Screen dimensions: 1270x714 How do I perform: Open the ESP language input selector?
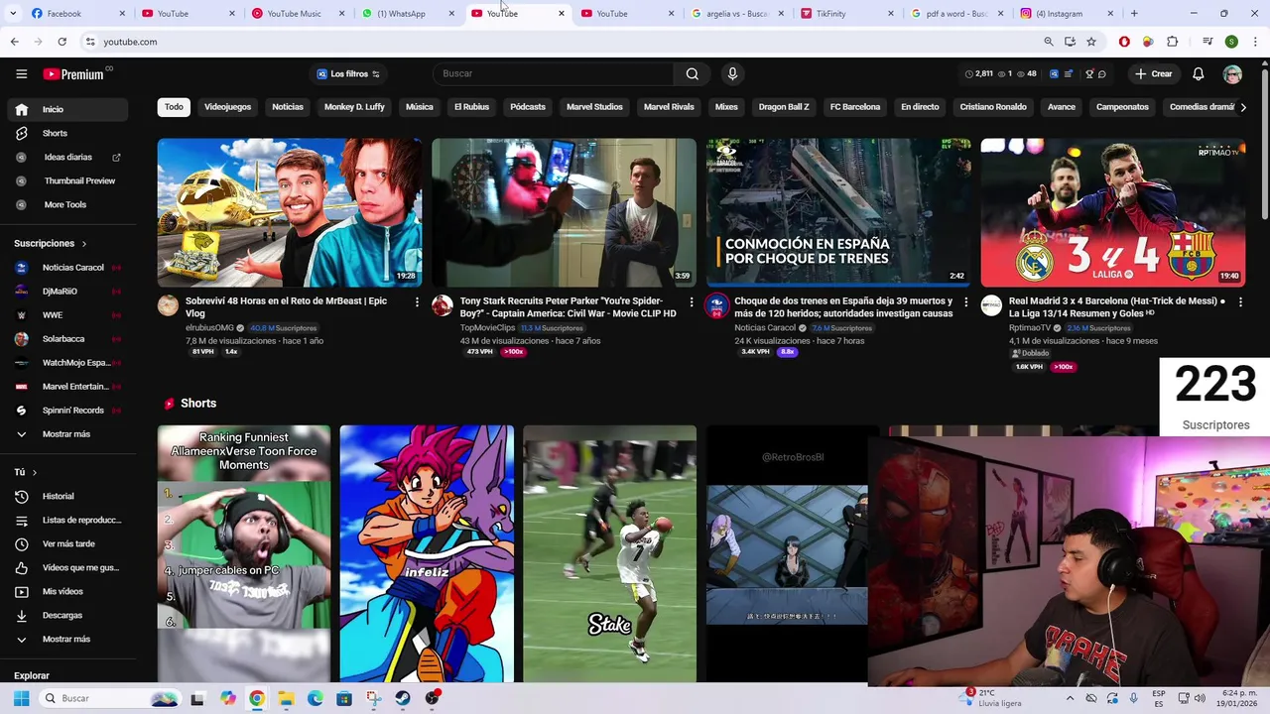pos(1159,698)
